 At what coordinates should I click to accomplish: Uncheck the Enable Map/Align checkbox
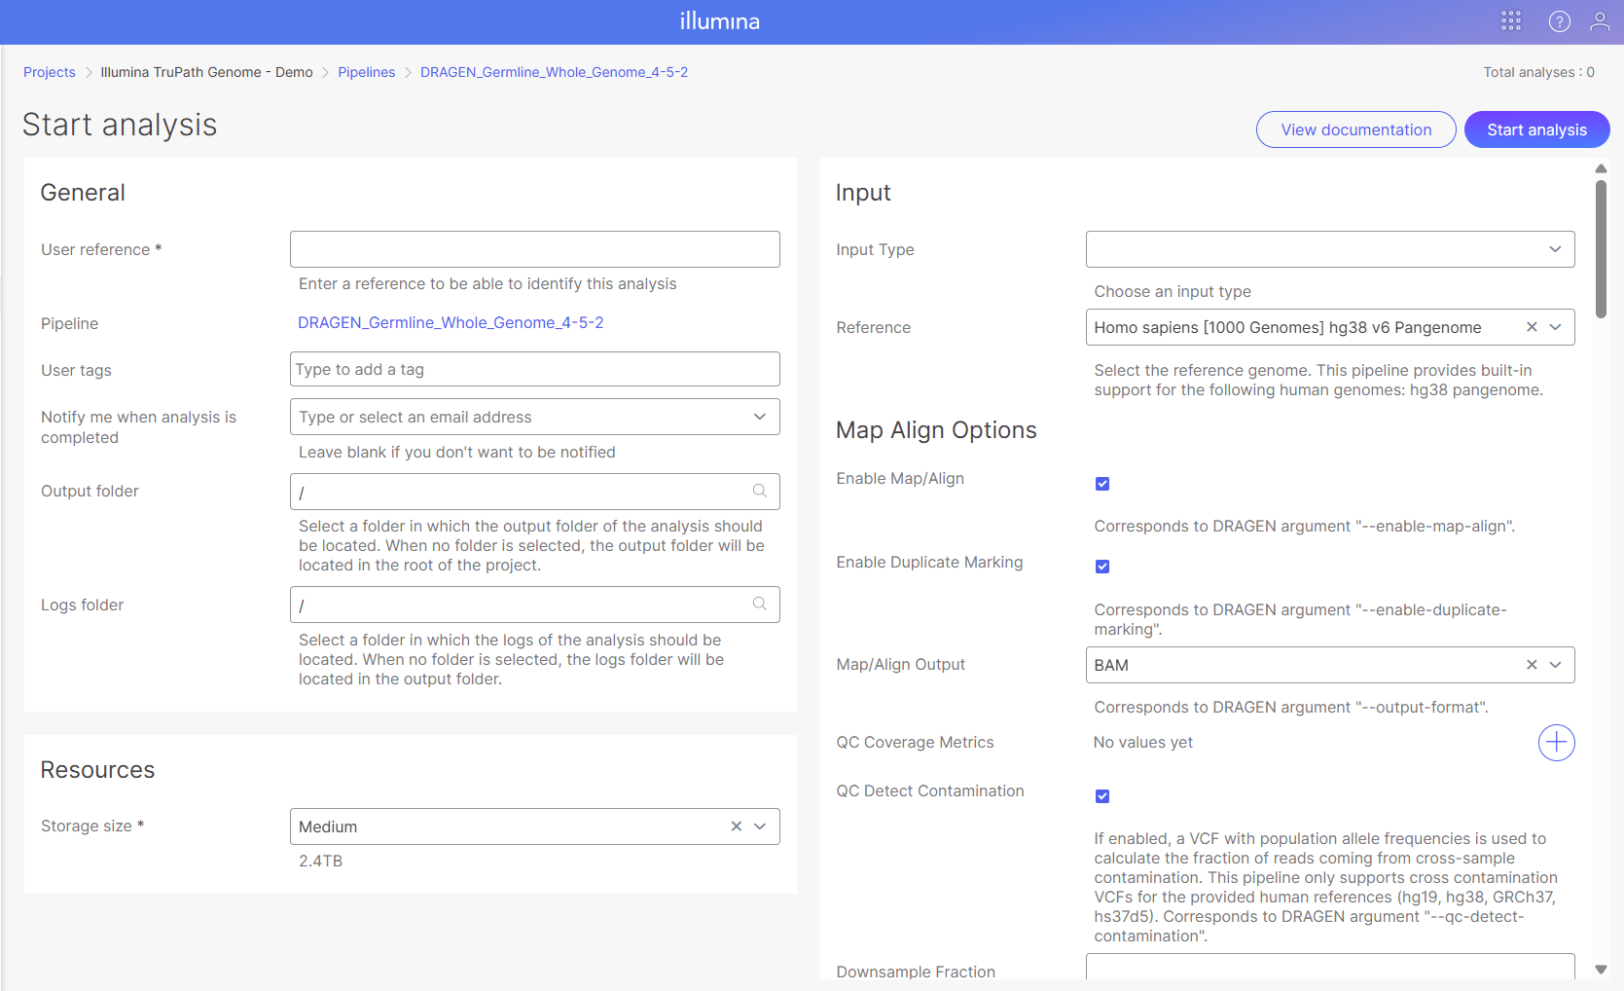[x=1102, y=484]
